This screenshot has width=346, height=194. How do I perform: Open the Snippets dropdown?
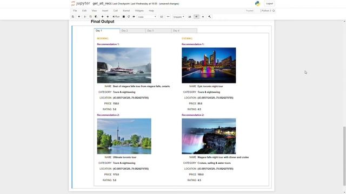tap(178, 17)
